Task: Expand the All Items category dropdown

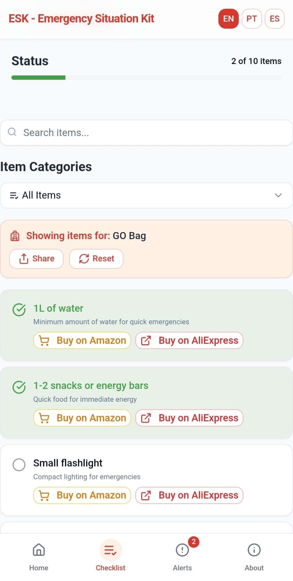Action: point(146,195)
